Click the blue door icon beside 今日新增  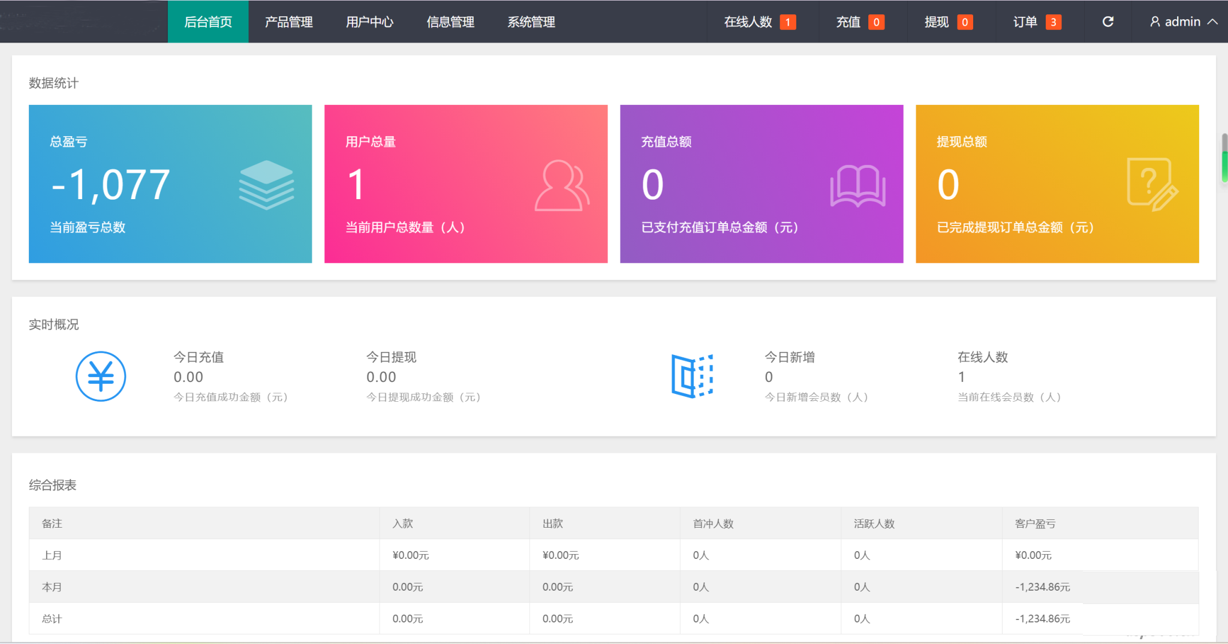tap(692, 377)
